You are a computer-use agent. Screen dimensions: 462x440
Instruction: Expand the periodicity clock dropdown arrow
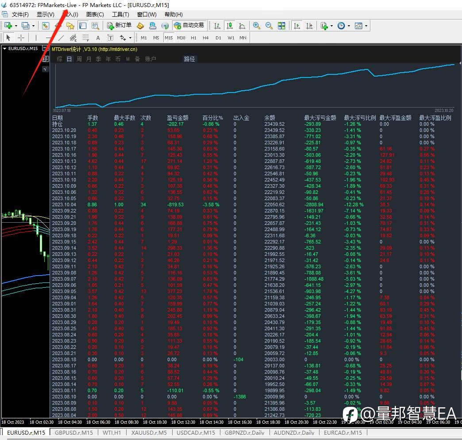click(x=349, y=26)
